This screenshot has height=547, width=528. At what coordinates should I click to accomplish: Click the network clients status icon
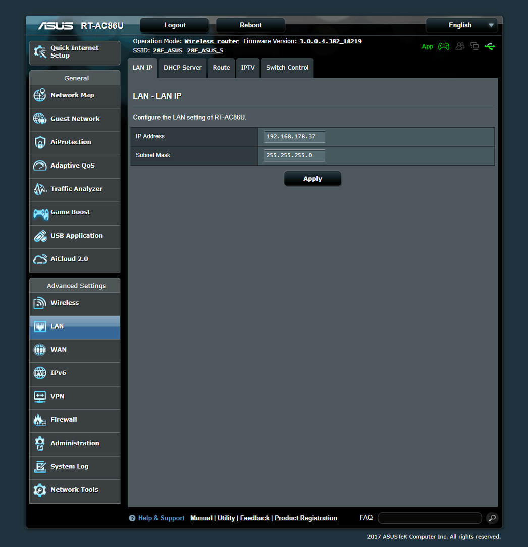point(474,46)
